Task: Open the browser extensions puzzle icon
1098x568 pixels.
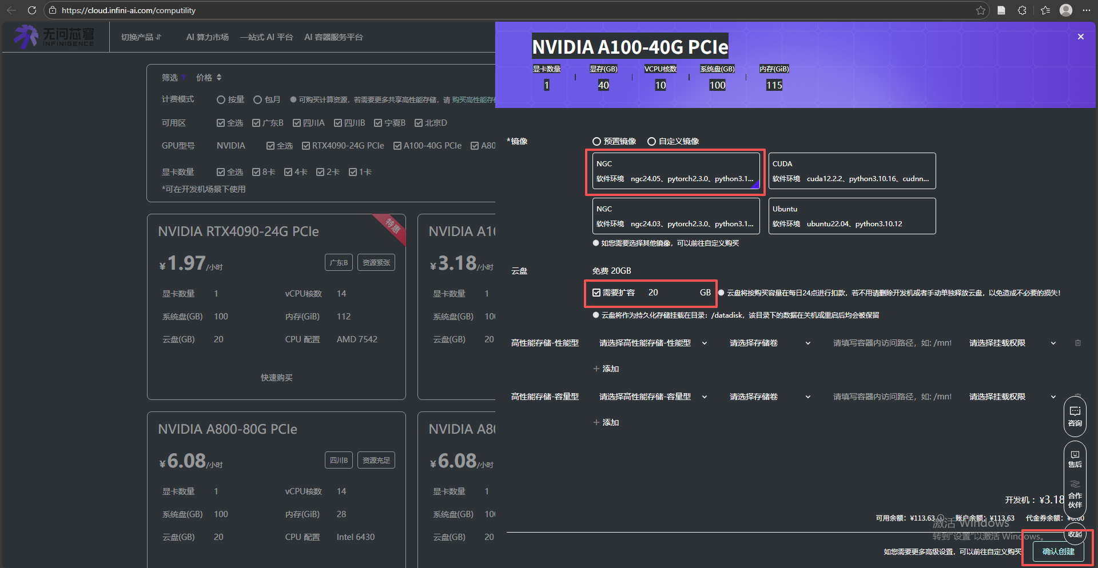Action: 1022,10
